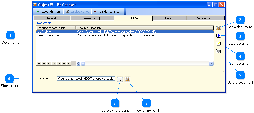The width and height of the screenshot is (254, 113).
Task: Click the question mark navigator button
Action: [x=54, y=63]
